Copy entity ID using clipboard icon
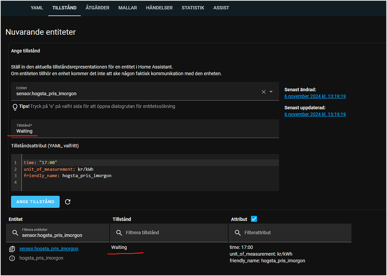 pyautogui.click(x=12, y=249)
